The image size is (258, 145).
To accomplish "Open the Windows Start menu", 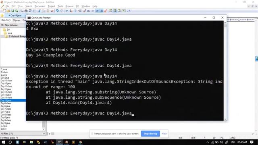I will click(3, 142).
